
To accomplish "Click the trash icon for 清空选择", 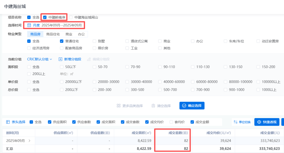I will [153, 105].
